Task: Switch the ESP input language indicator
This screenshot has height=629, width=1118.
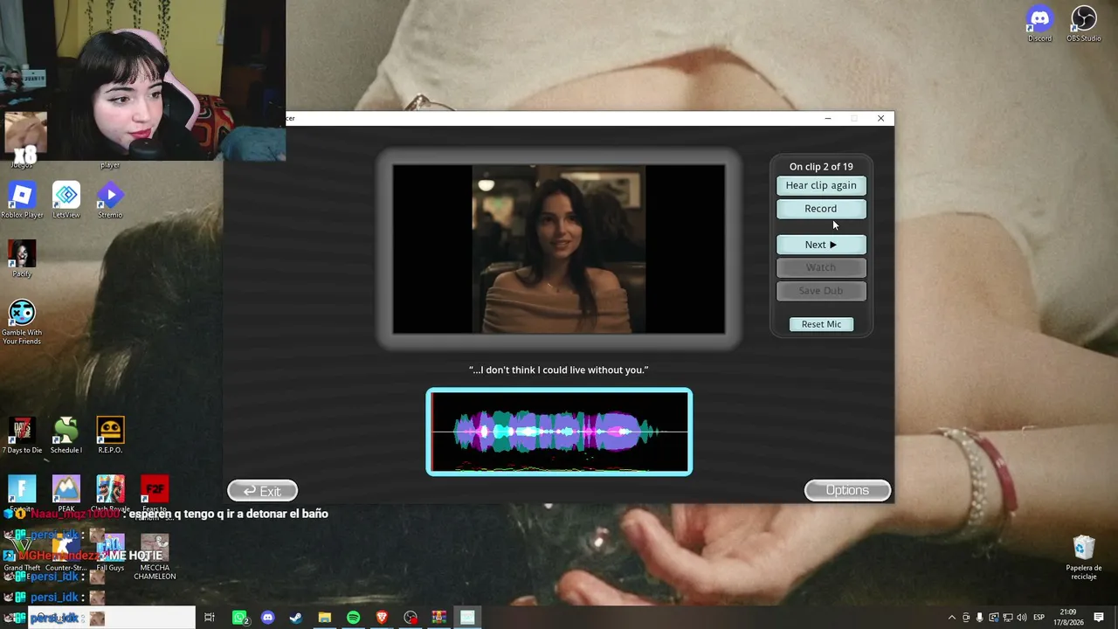Action: pos(1039,618)
